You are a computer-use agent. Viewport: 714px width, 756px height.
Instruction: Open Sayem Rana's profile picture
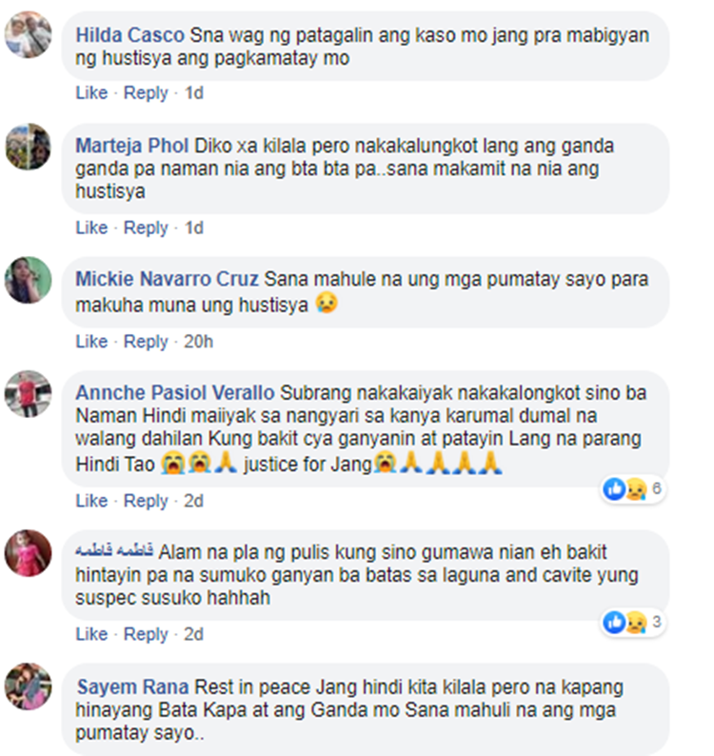(x=28, y=686)
